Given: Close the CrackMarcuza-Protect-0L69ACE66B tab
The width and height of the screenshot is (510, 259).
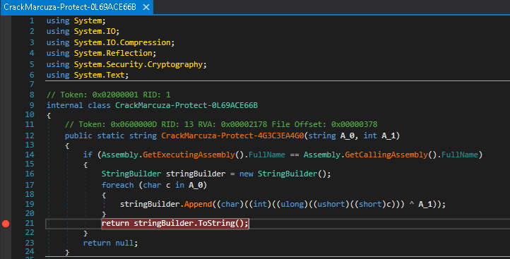Looking at the screenshot, I should (146, 7).
